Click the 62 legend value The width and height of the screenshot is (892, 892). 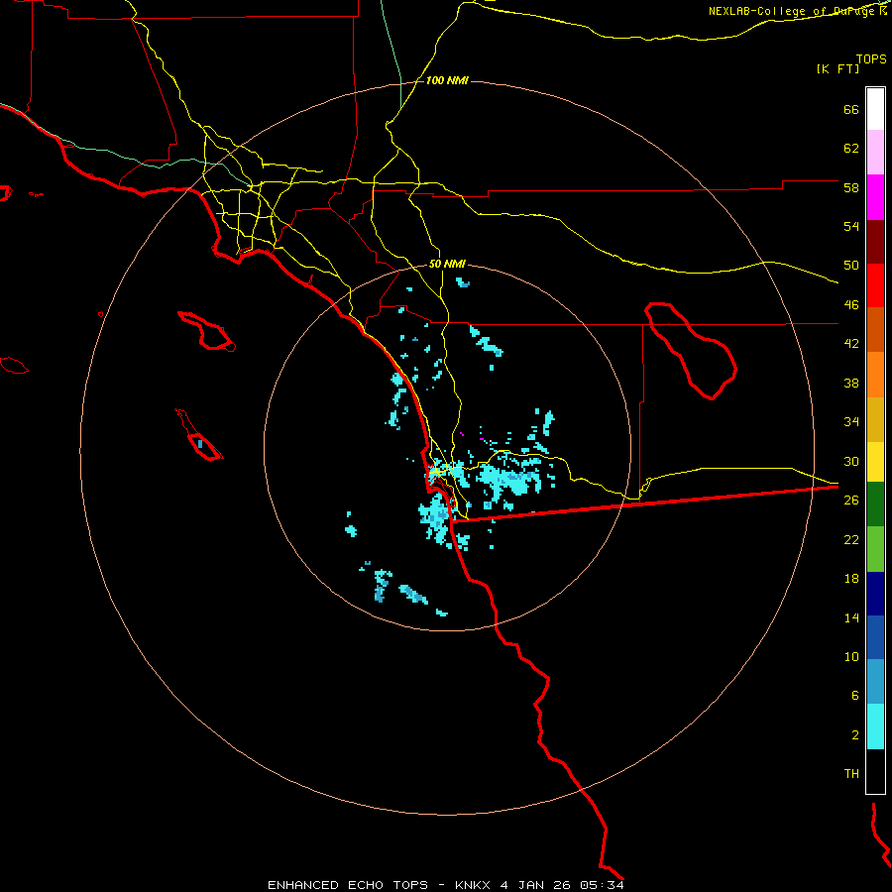851,149
